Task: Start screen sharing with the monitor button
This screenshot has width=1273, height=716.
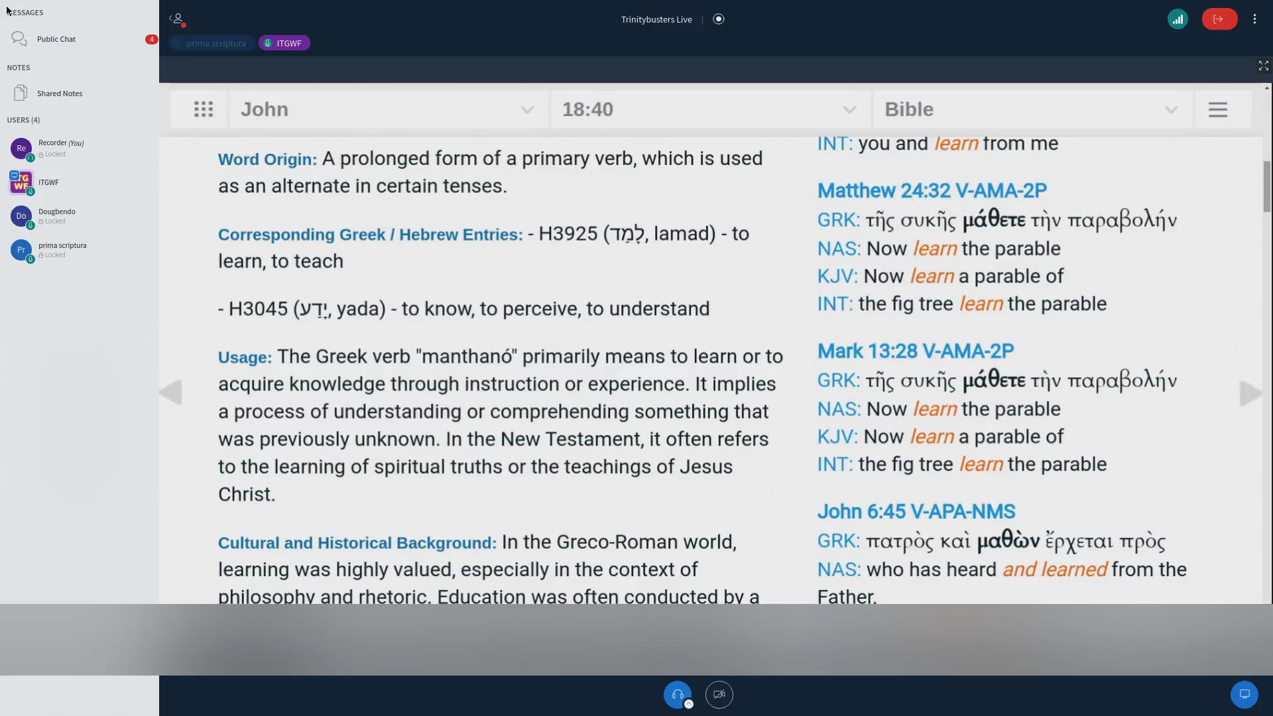Action: click(x=1244, y=694)
